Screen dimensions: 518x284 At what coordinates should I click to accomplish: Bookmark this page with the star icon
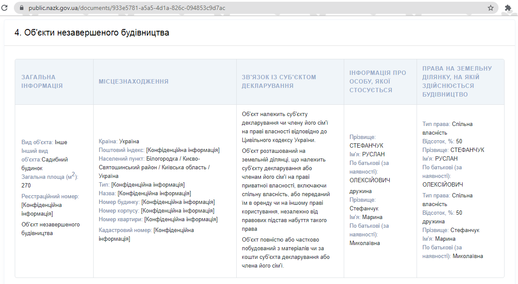tap(490, 8)
